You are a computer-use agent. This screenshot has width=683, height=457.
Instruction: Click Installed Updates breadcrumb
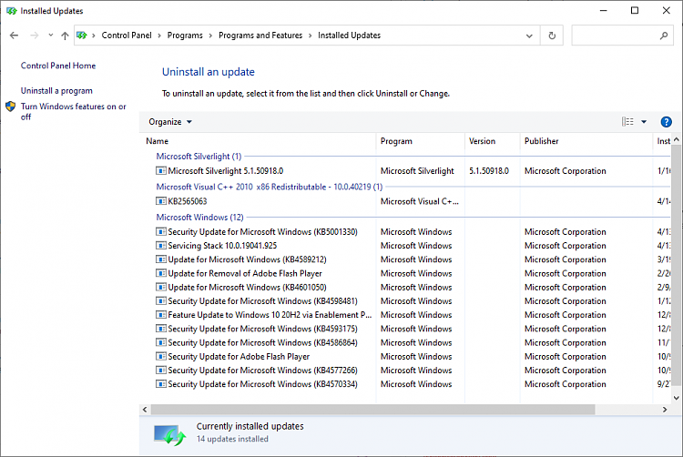click(x=349, y=36)
